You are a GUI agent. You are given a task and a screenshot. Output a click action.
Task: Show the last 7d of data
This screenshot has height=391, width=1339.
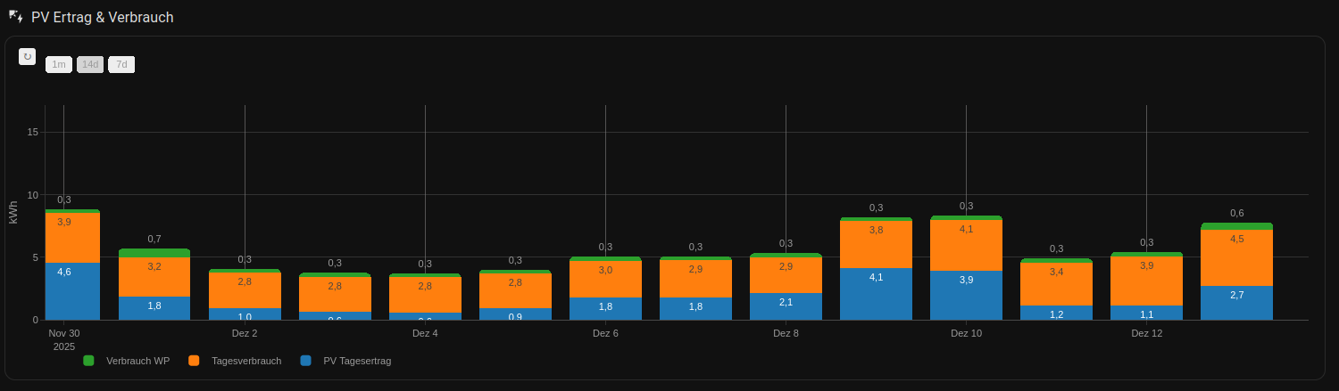click(121, 64)
